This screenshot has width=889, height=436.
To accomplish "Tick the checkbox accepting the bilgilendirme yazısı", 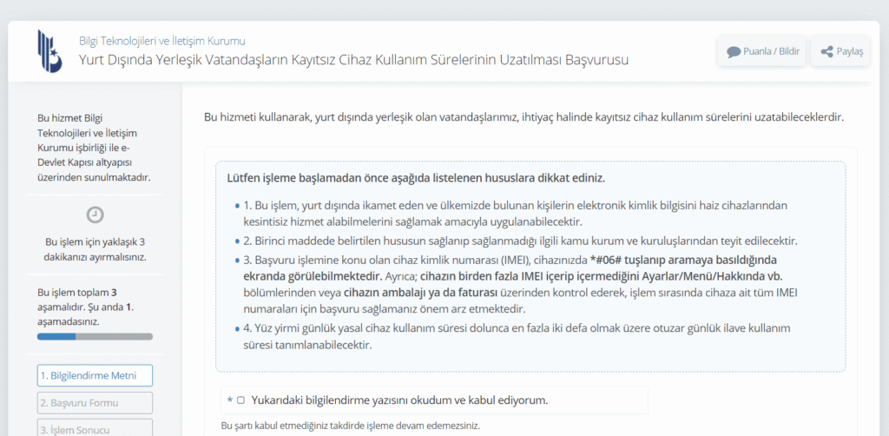I will (x=240, y=400).
